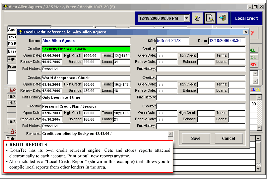Screen dimensions: 267x179
Task: Close the Local Credit Reference dialog
Action: click(x=246, y=32)
